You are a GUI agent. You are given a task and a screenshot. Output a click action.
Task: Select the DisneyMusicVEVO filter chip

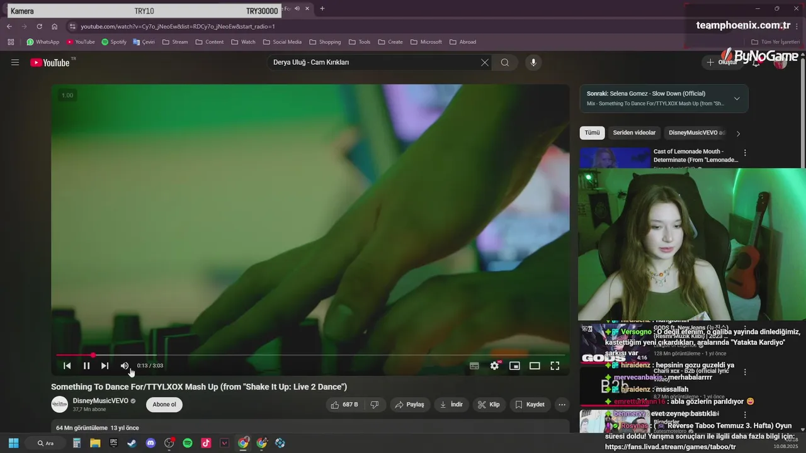(x=696, y=133)
